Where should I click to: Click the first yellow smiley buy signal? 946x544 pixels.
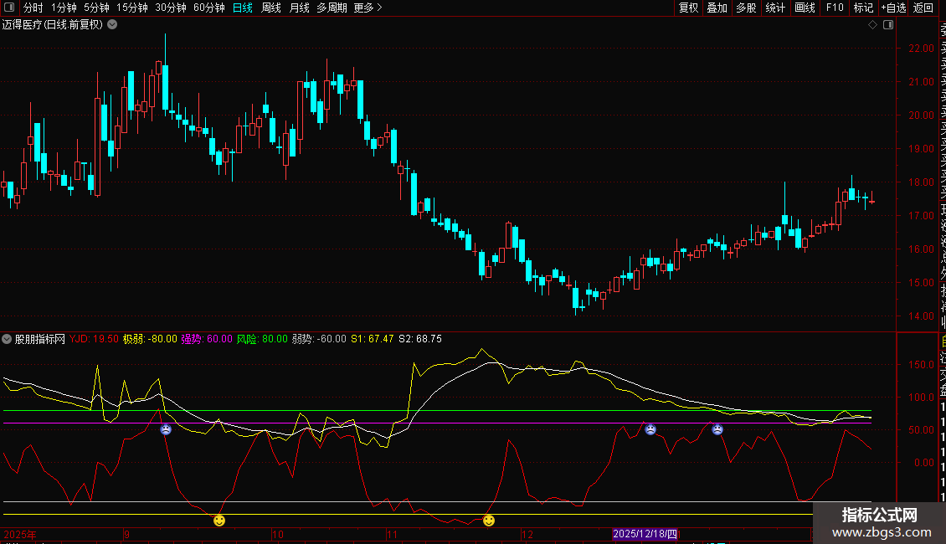coord(219,521)
